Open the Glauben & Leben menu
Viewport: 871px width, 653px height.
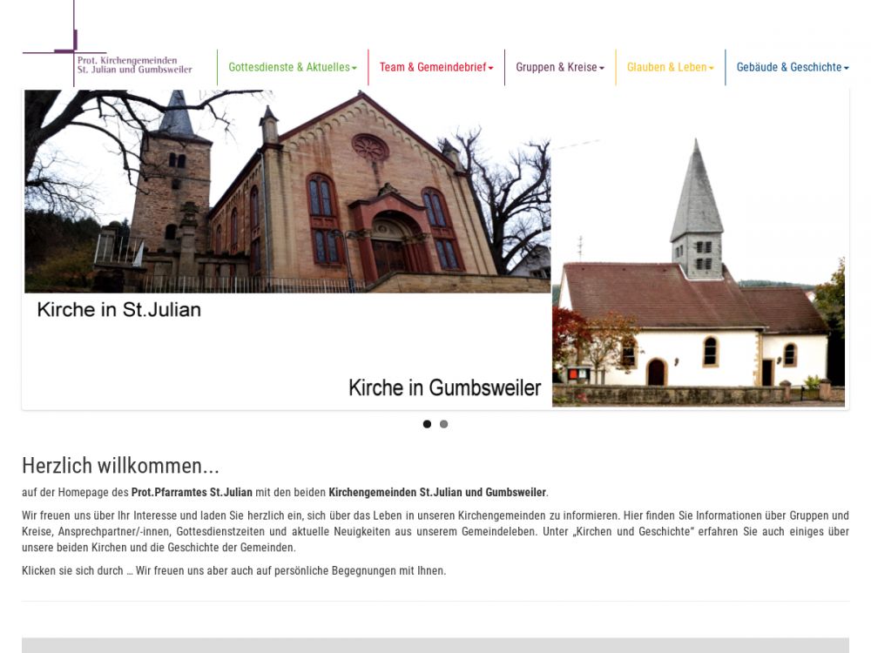666,67
